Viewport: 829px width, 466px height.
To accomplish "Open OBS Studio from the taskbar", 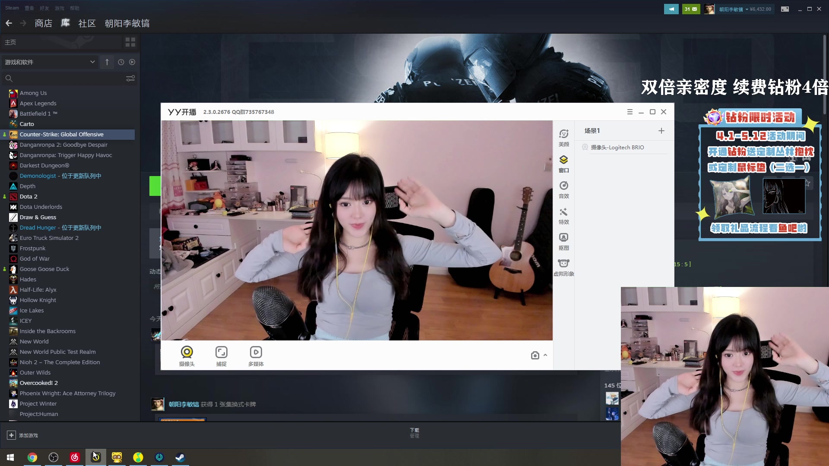I will tap(54, 457).
